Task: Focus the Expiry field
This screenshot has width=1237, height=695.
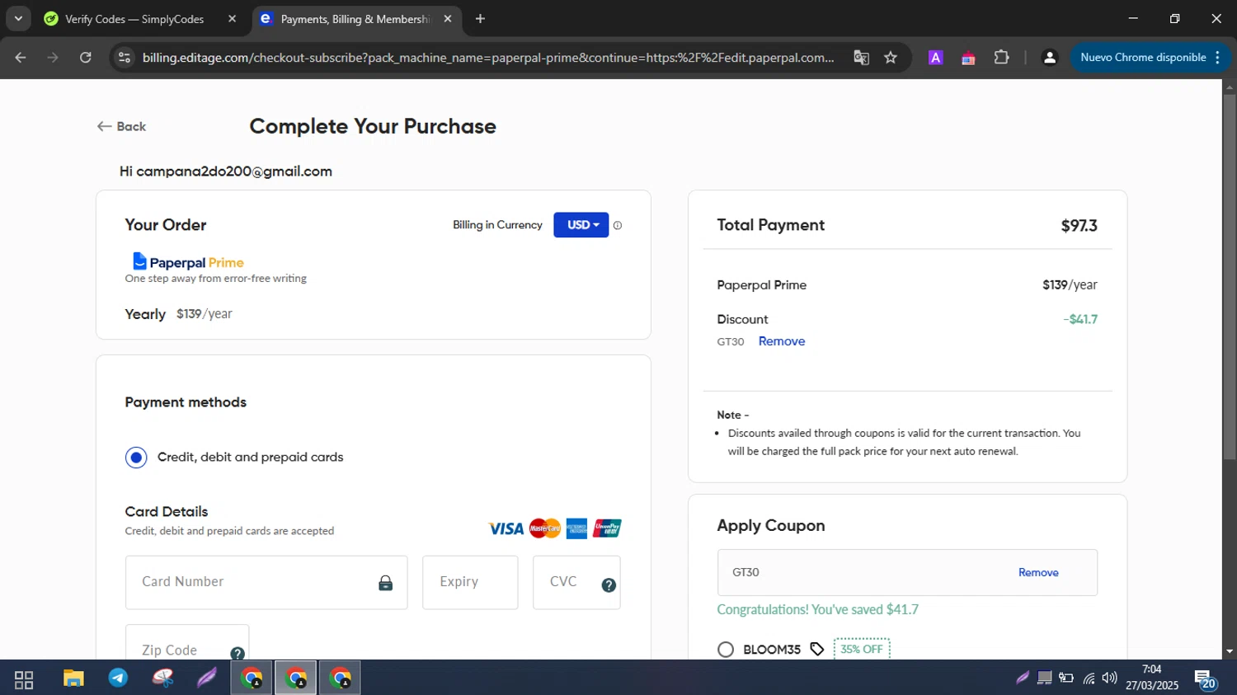Action: [x=470, y=583]
